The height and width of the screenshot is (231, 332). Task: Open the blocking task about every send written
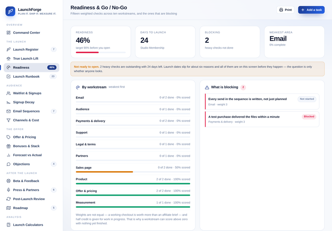pos(262,101)
